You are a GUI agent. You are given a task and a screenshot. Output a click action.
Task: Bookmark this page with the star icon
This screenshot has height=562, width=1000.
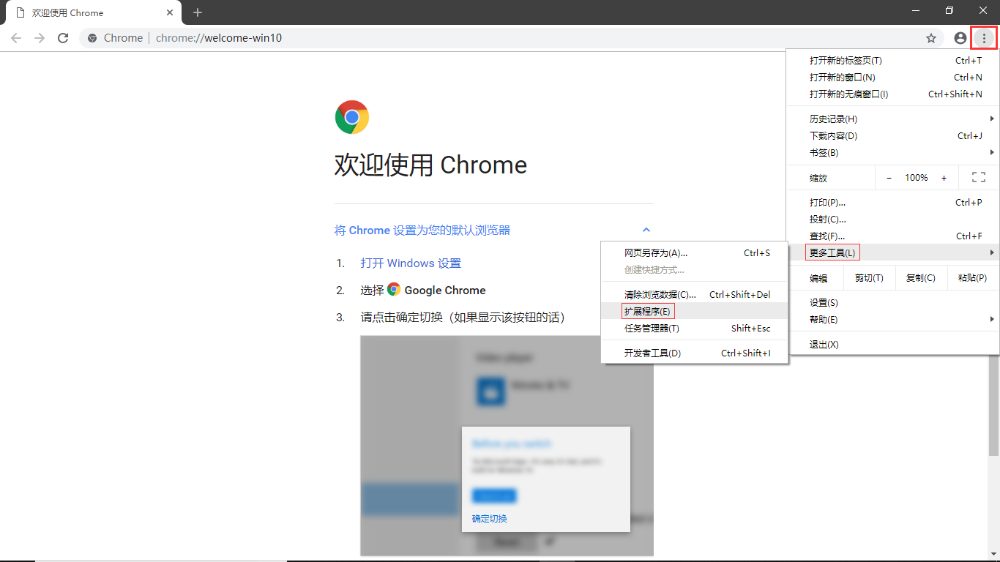pos(931,38)
